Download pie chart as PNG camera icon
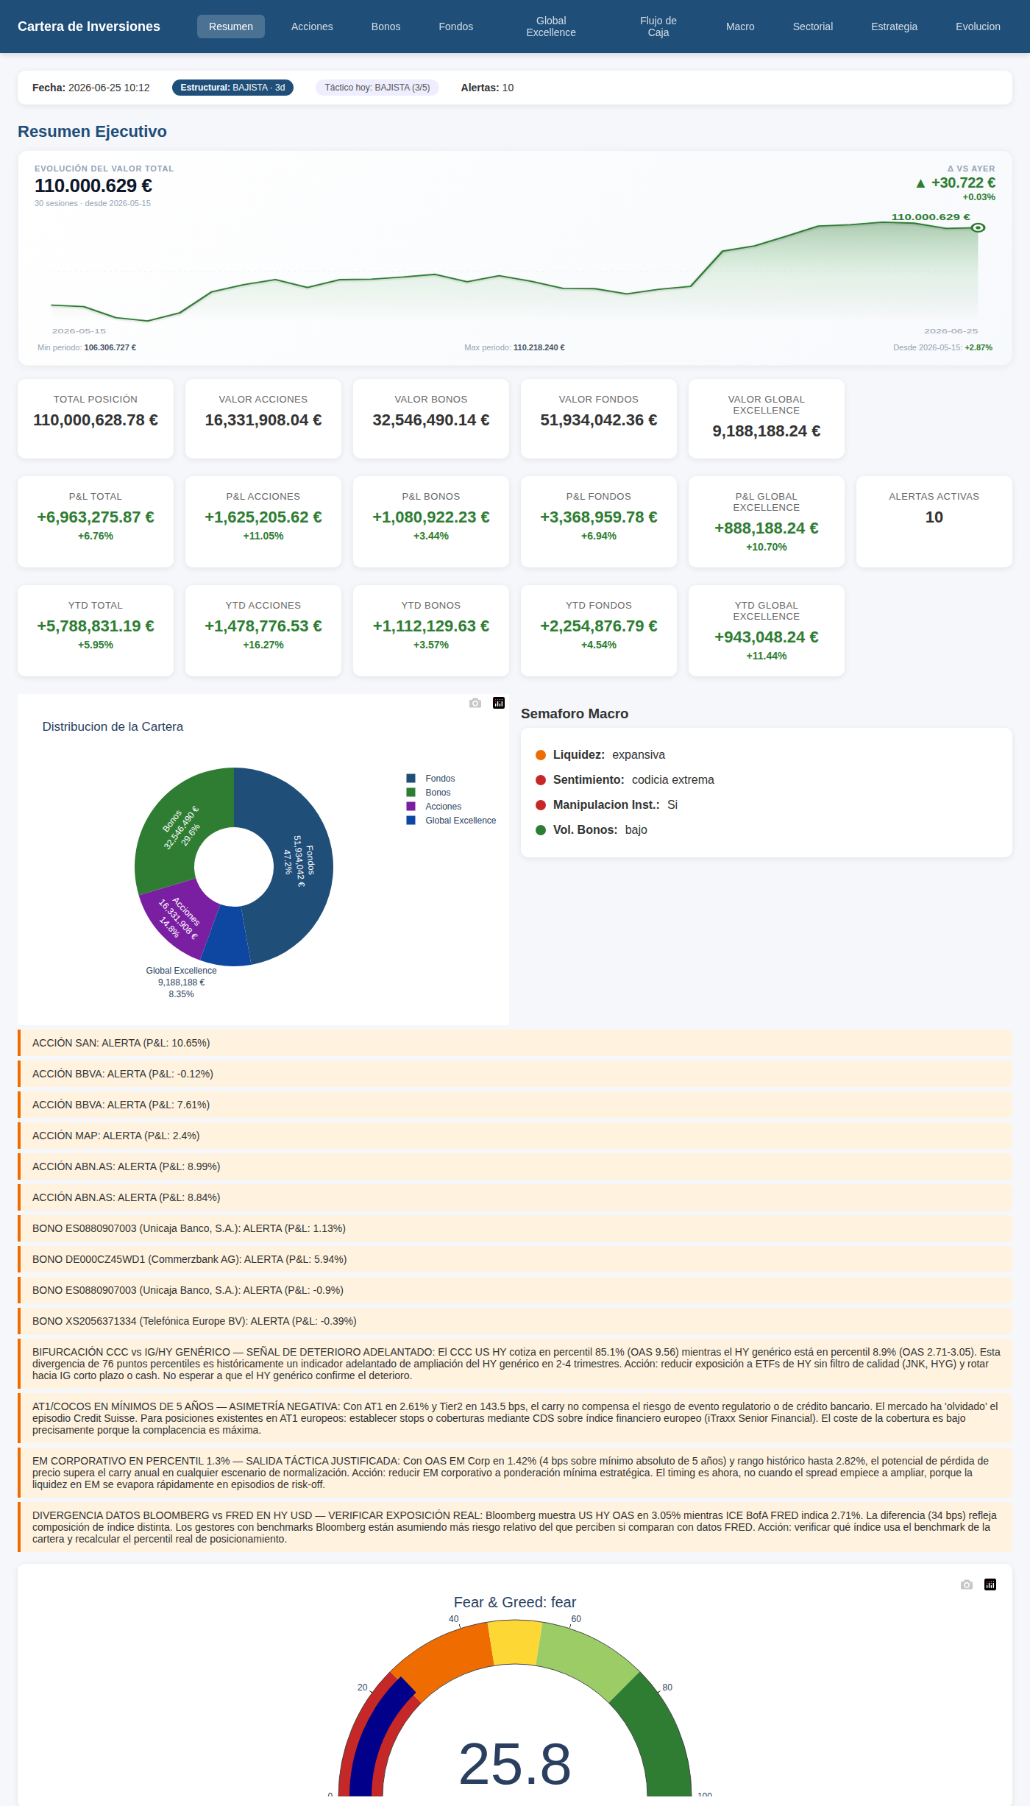 pos(475,703)
